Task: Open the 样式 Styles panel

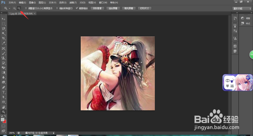Action: (x=246, y=23)
